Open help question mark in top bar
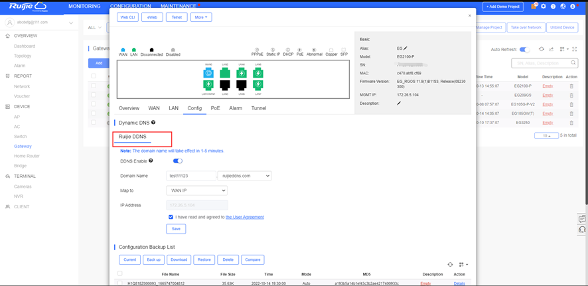 (x=553, y=7)
